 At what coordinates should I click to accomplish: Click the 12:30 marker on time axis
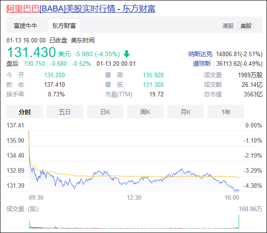pyautogui.click(x=134, y=197)
